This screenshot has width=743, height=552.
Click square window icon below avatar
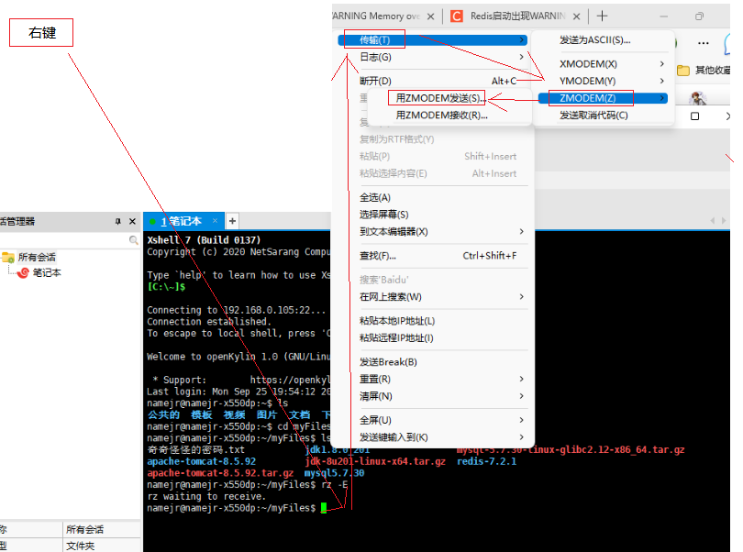pos(694,116)
